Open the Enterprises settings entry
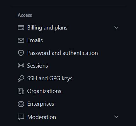This screenshot has height=126, width=136. [41, 104]
